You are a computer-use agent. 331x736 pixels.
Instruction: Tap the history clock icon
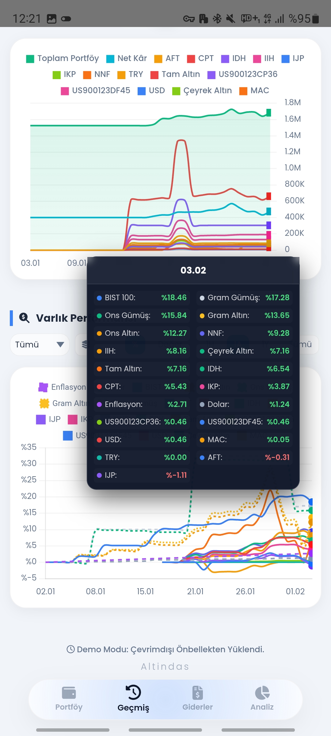tap(133, 692)
